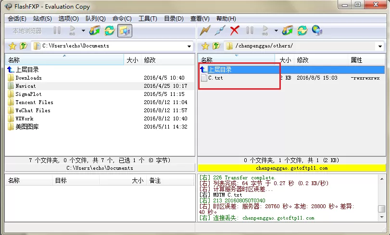Open the 目录(D) menu
This screenshot has height=235, width=390.
pyautogui.click(x=174, y=19)
